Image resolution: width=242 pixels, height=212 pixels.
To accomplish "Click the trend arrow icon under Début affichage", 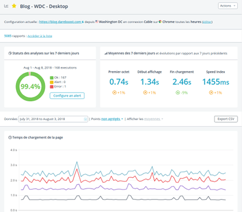I will (145, 93).
